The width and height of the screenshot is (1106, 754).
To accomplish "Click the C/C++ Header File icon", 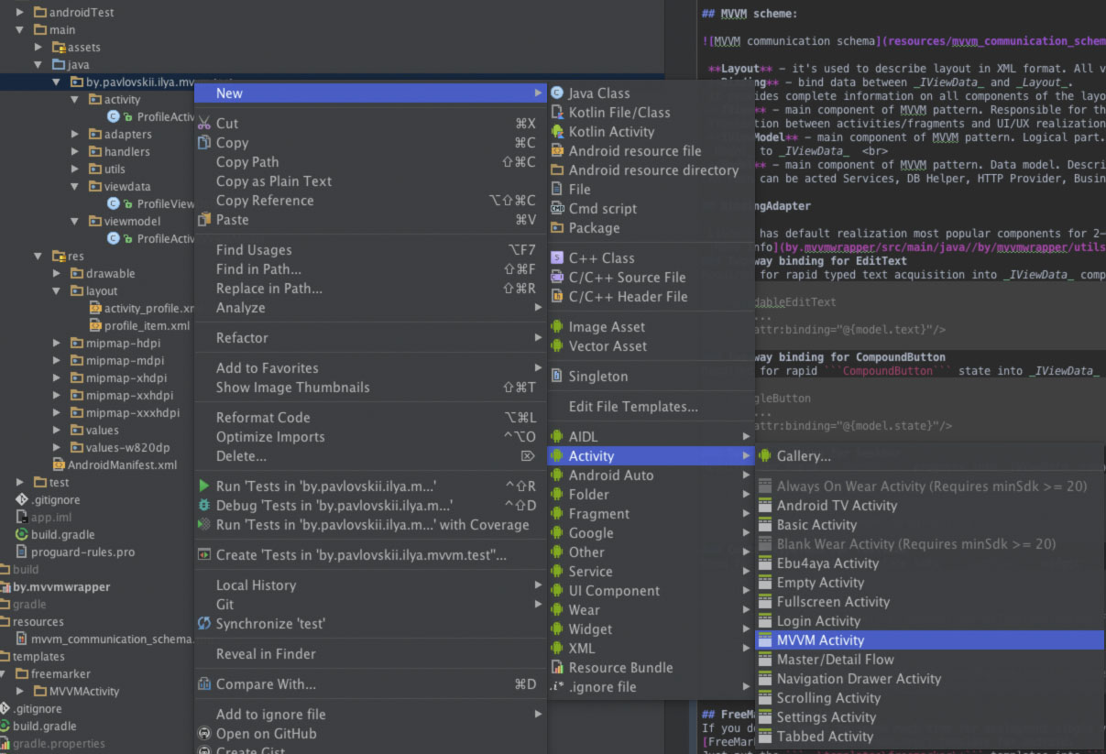I will point(556,296).
